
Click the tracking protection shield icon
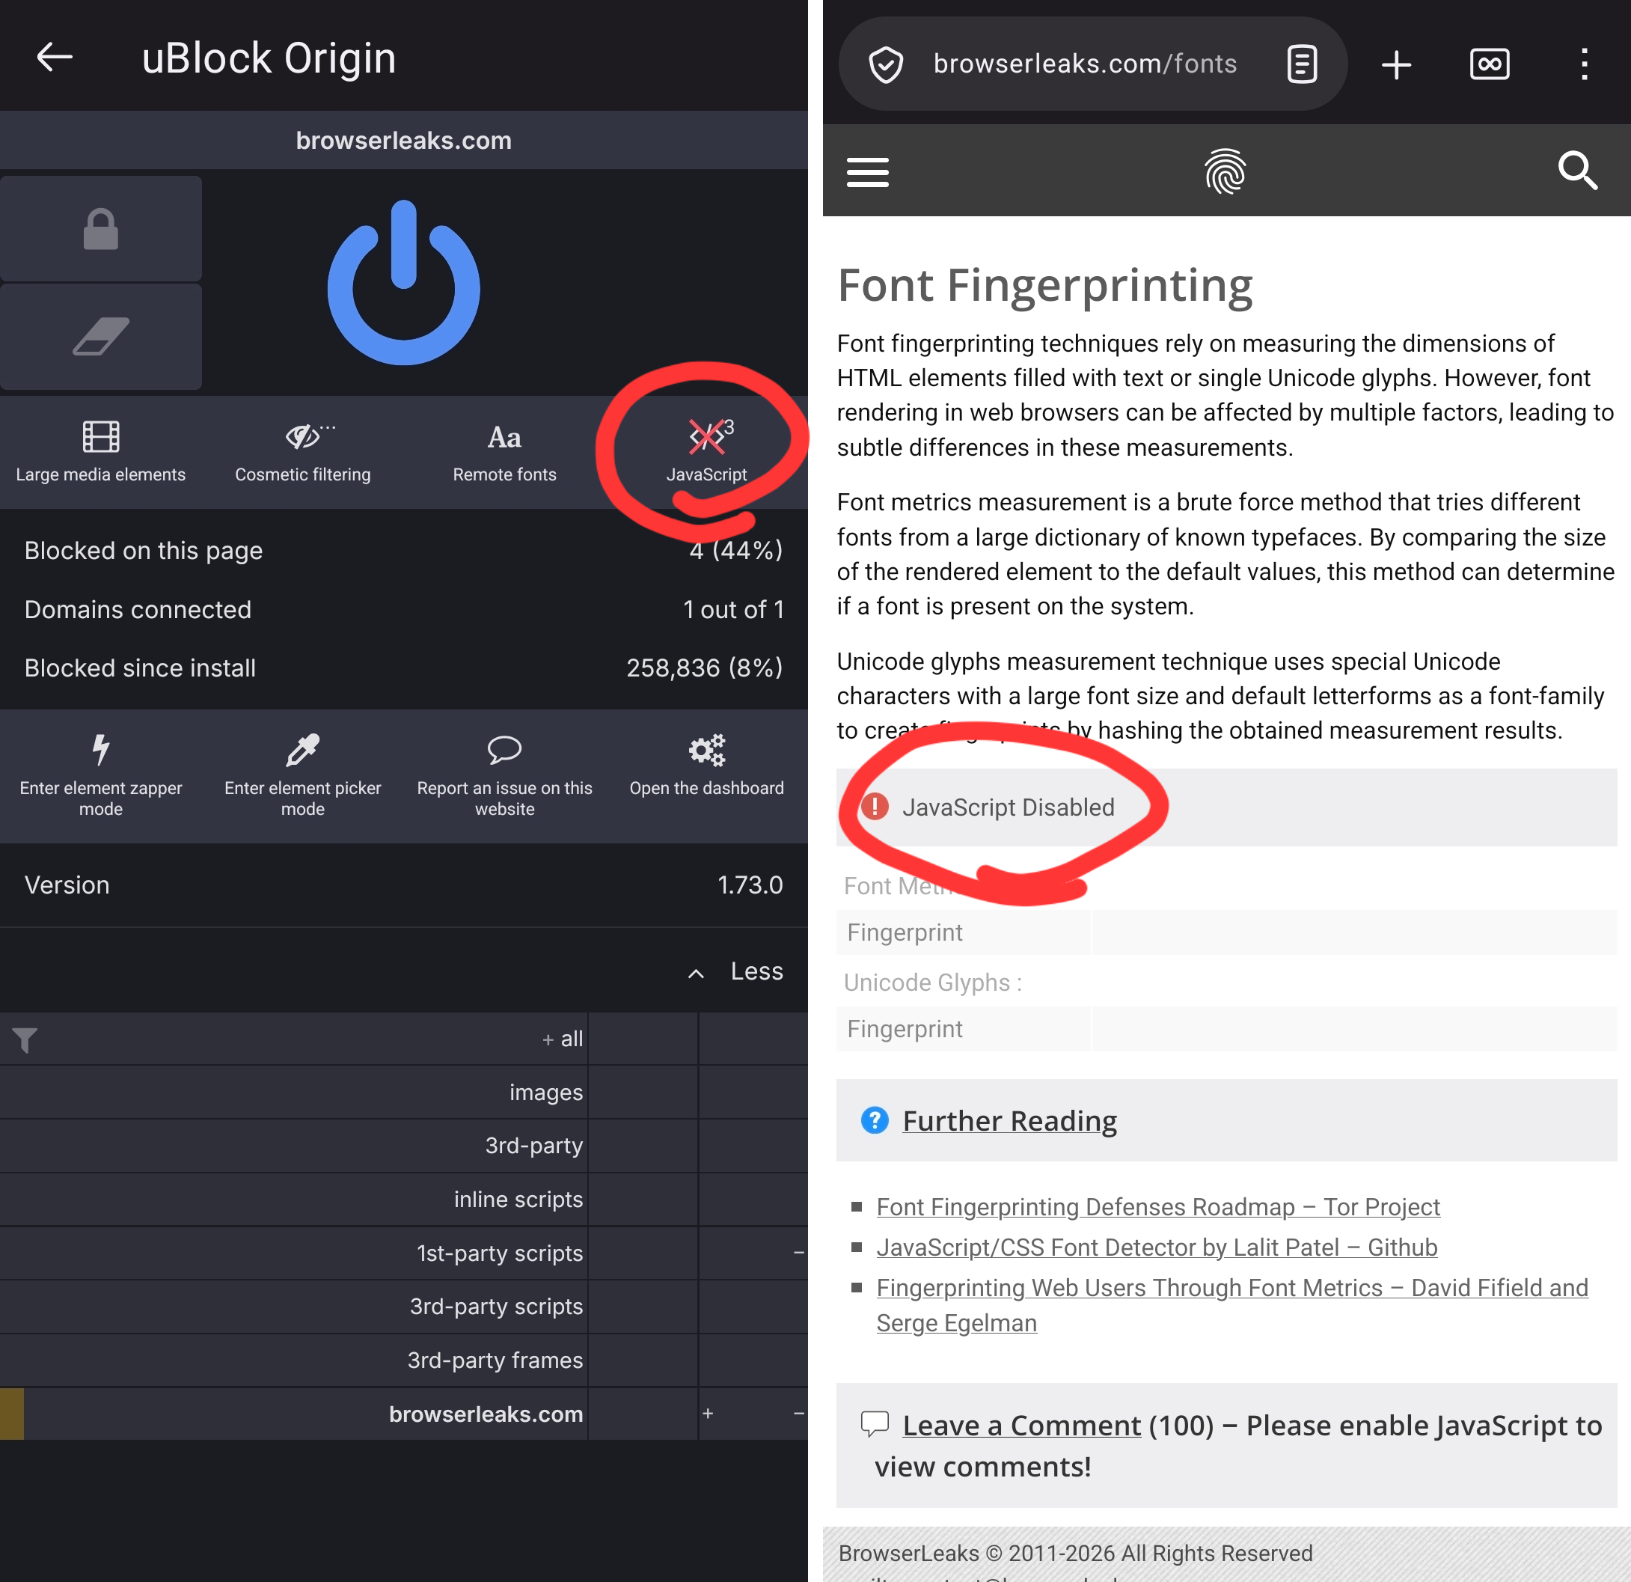(x=885, y=64)
